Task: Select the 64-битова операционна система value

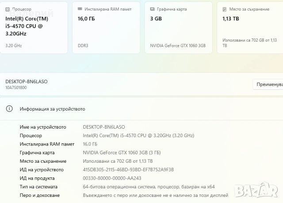Action: pos(149,187)
